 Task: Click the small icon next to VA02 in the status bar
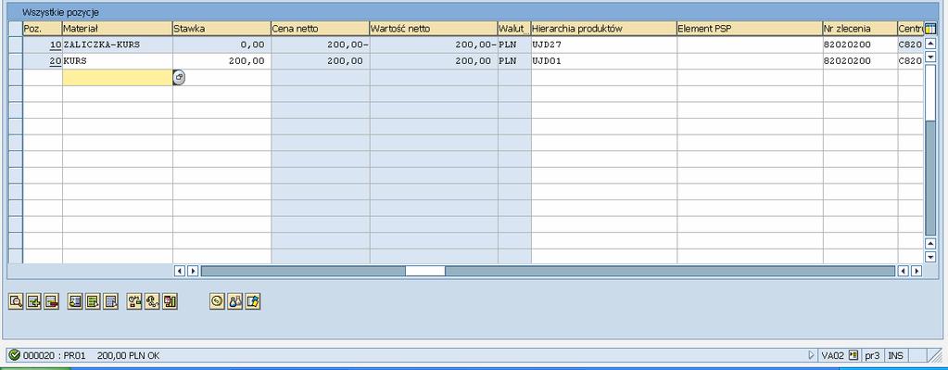click(853, 355)
